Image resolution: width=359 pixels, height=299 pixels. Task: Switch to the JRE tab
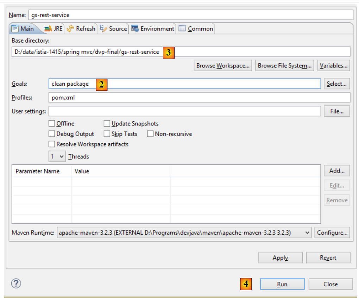pos(53,29)
